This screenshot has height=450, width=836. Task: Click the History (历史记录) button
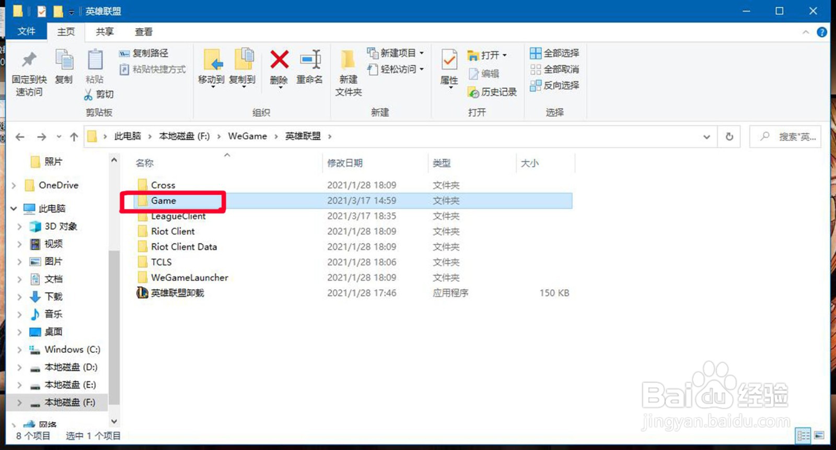coord(492,92)
